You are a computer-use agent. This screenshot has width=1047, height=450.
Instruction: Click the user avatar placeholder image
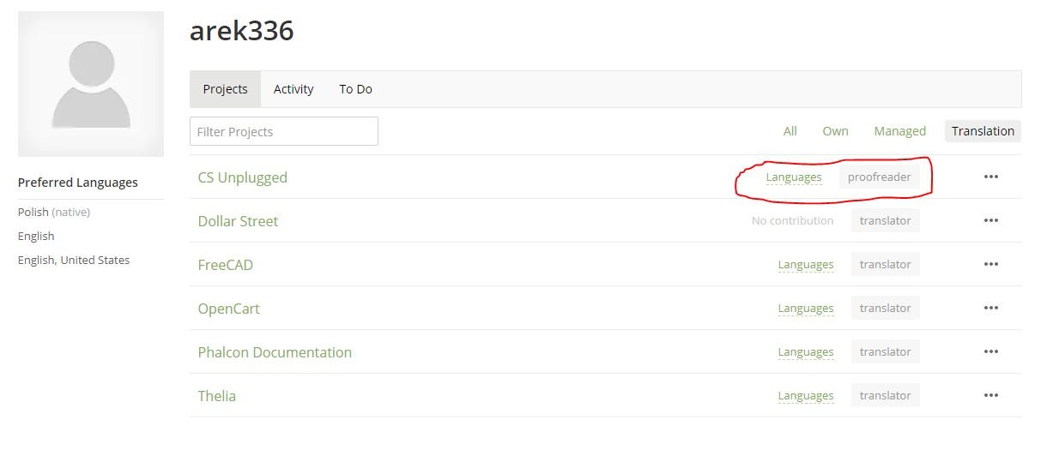91,84
